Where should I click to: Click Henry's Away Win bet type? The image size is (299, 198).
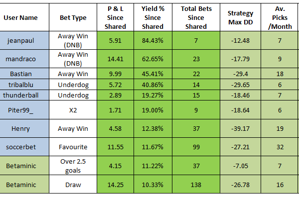(x=73, y=128)
